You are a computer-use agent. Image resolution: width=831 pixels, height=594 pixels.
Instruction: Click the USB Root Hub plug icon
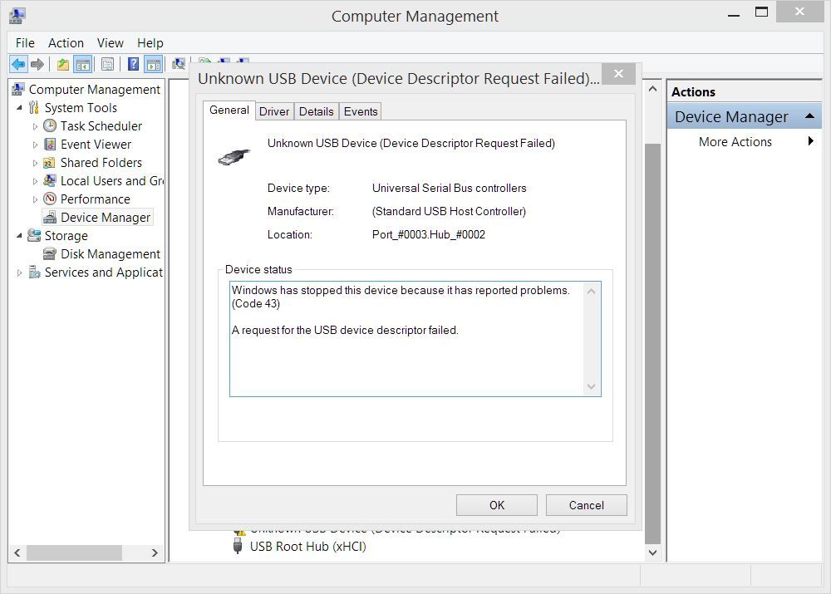pos(238,546)
